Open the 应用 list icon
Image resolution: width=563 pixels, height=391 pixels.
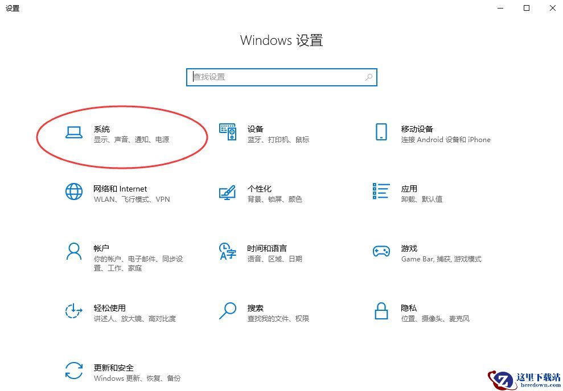click(x=381, y=191)
